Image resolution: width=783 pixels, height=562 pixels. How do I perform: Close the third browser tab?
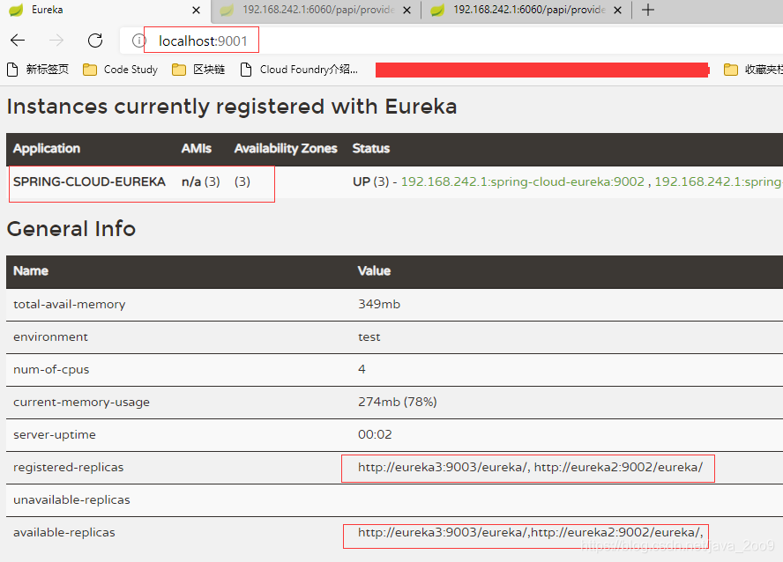(618, 10)
